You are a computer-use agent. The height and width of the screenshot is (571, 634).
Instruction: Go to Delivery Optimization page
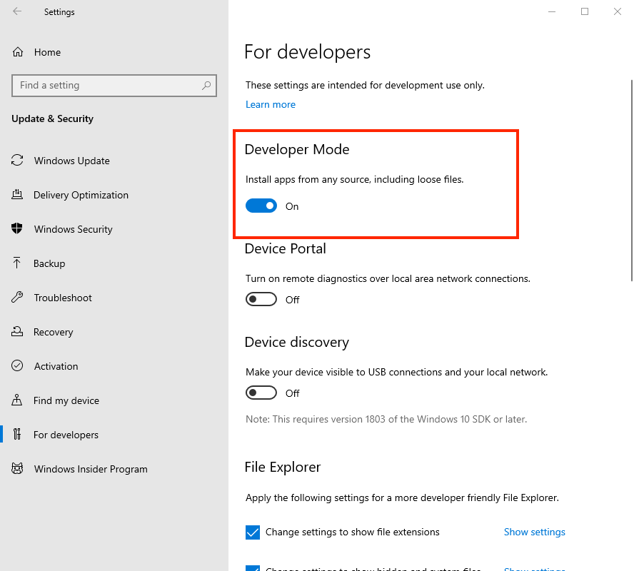pyautogui.click(x=81, y=195)
